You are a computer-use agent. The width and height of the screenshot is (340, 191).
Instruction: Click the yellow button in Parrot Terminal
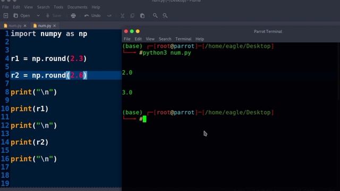coord(138,31)
